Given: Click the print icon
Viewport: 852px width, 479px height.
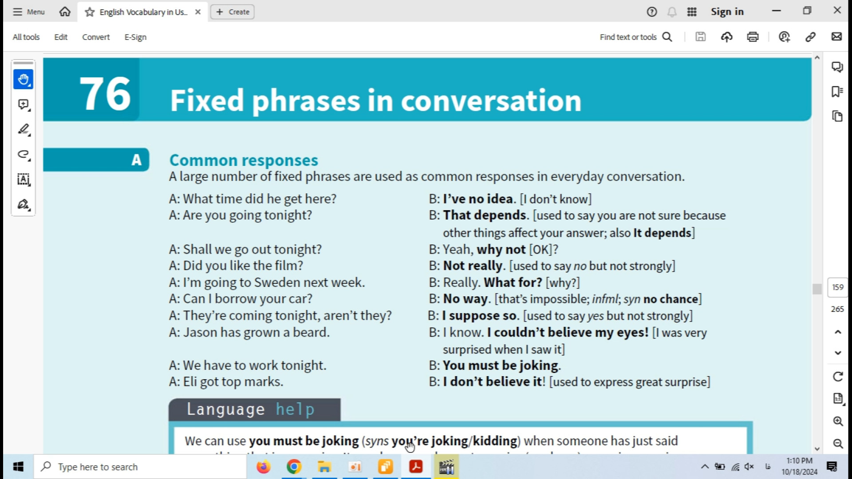Looking at the screenshot, I should click(x=753, y=37).
